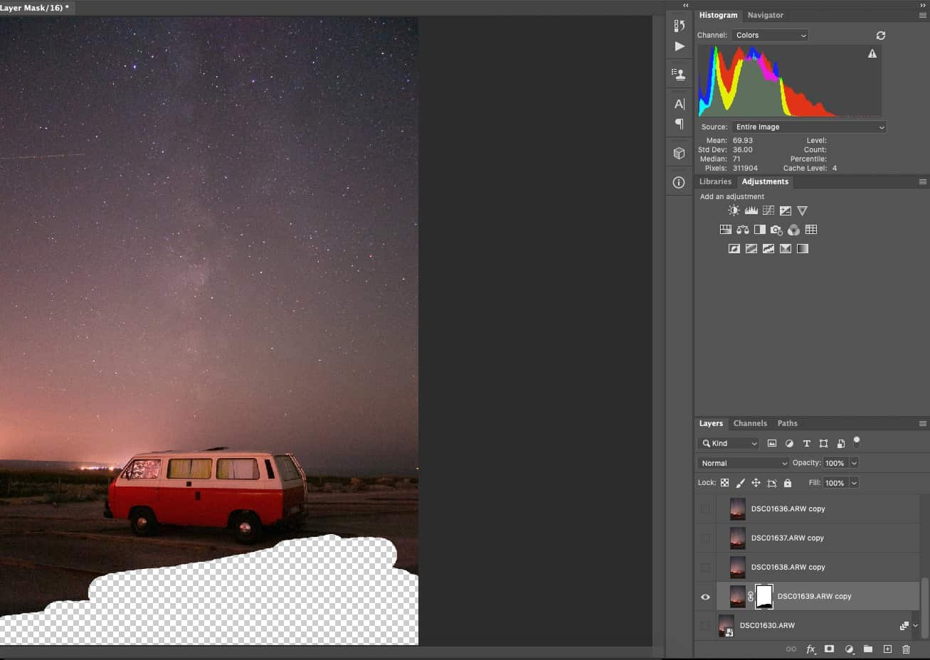The height and width of the screenshot is (660, 930).
Task: Delete the current layer with the trash icon
Action: tap(905, 649)
